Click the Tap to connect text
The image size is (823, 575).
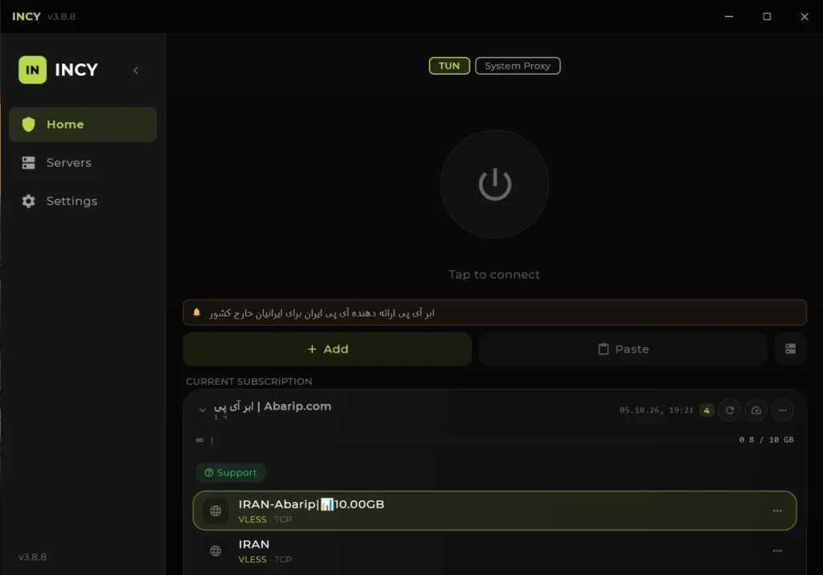click(x=494, y=275)
